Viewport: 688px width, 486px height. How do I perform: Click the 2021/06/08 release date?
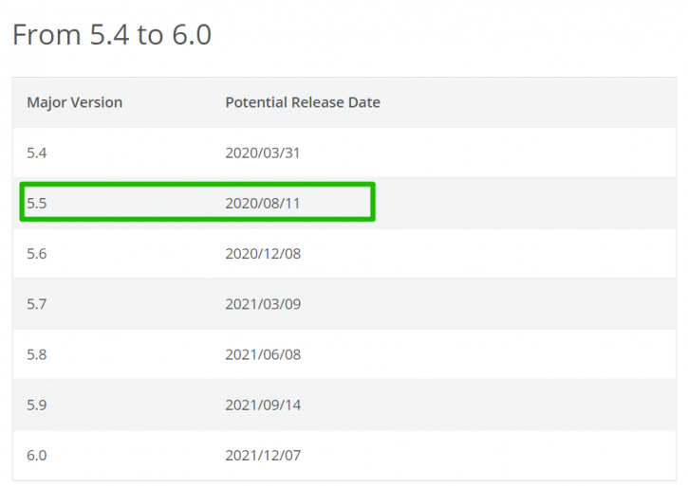click(x=263, y=354)
